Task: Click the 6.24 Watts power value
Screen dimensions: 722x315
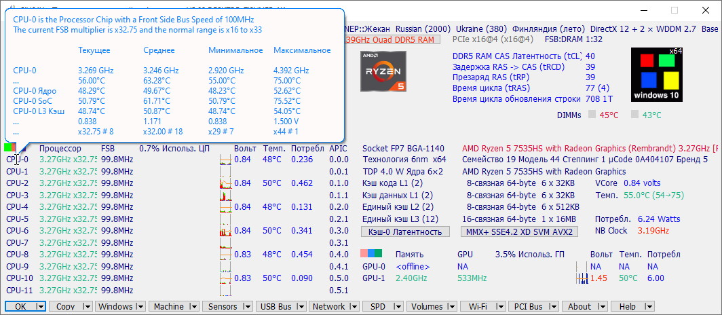Action: coord(659,219)
